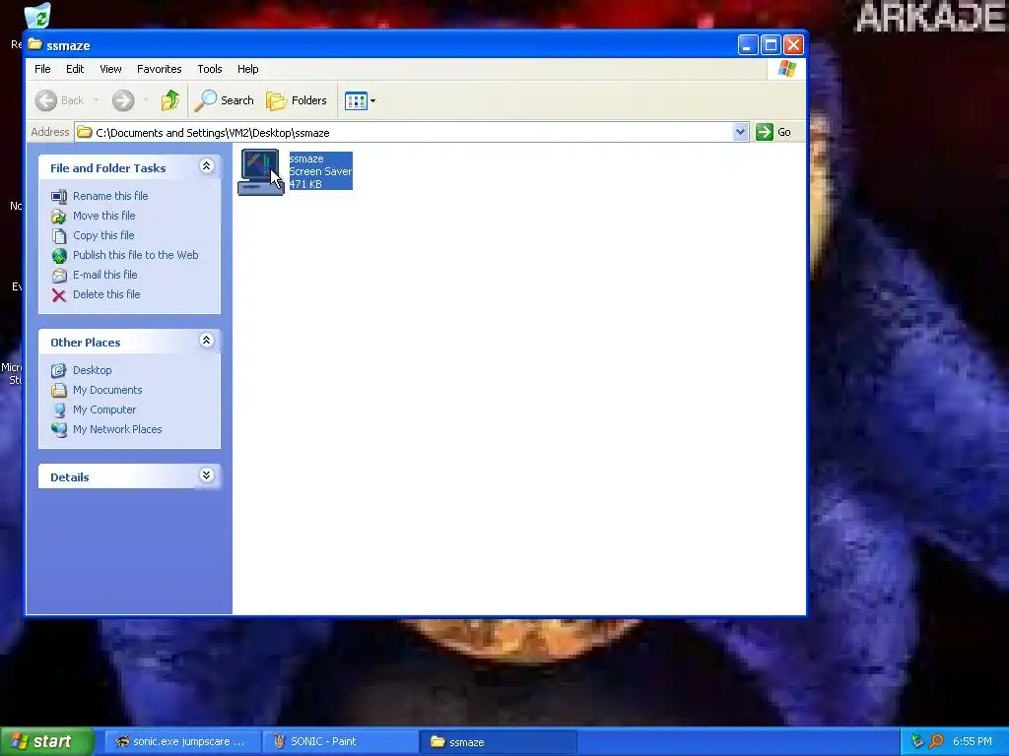Click the address bar folder icon

[x=85, y=133]
